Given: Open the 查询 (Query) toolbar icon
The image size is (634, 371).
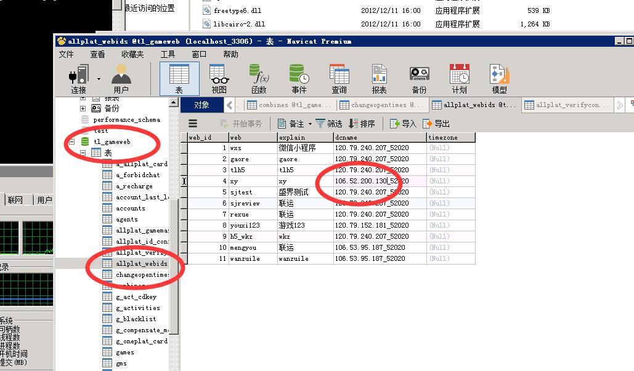Looking at the screenshot, I should click(x=339, y=79).
